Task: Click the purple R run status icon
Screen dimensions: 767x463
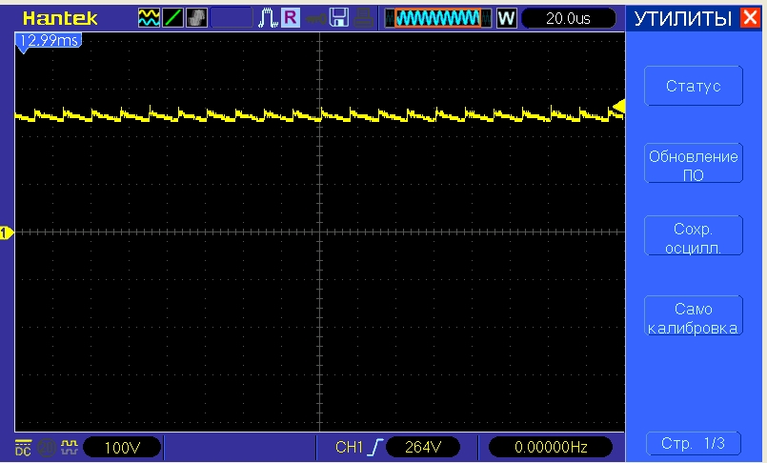Action: pyautogui.click(x=291, y=18)
